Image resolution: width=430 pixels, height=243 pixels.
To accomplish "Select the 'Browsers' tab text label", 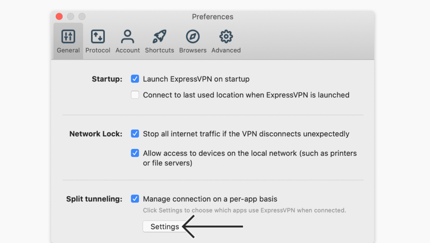I will click(x=193, y=50).
